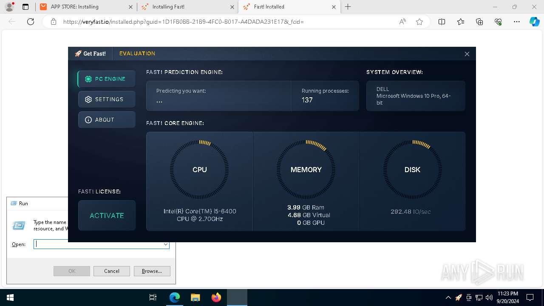Switch to Installing Fast! browser tab
This screenshot has height=306, width=544.
(x=187, y=7)
